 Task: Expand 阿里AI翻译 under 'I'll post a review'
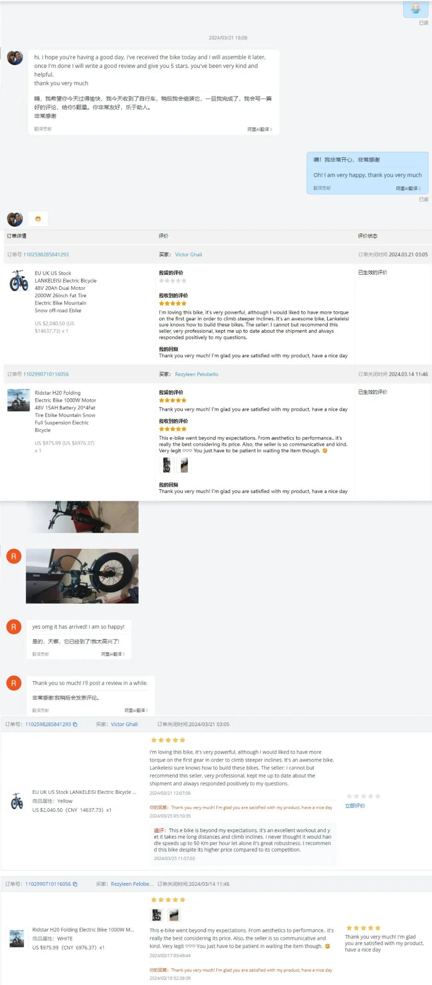136,710
